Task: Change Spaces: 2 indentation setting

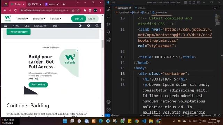Action: pyautogui.click(x=158, y=115)
